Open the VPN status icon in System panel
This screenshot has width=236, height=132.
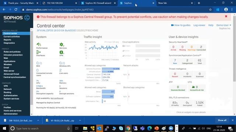(x=62, y=52)
